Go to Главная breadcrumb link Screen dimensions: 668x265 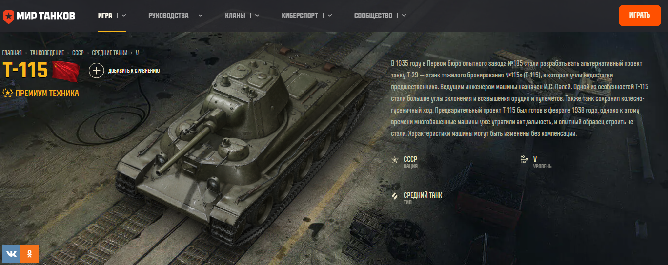[x=12, y=53]
